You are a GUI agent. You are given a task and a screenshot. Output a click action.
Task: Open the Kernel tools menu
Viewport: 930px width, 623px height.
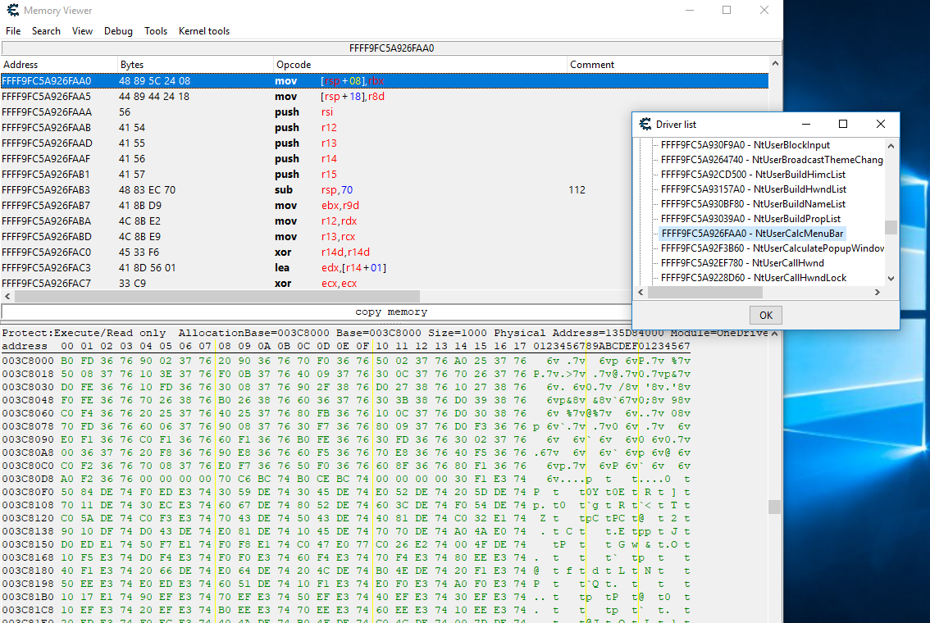204,31
